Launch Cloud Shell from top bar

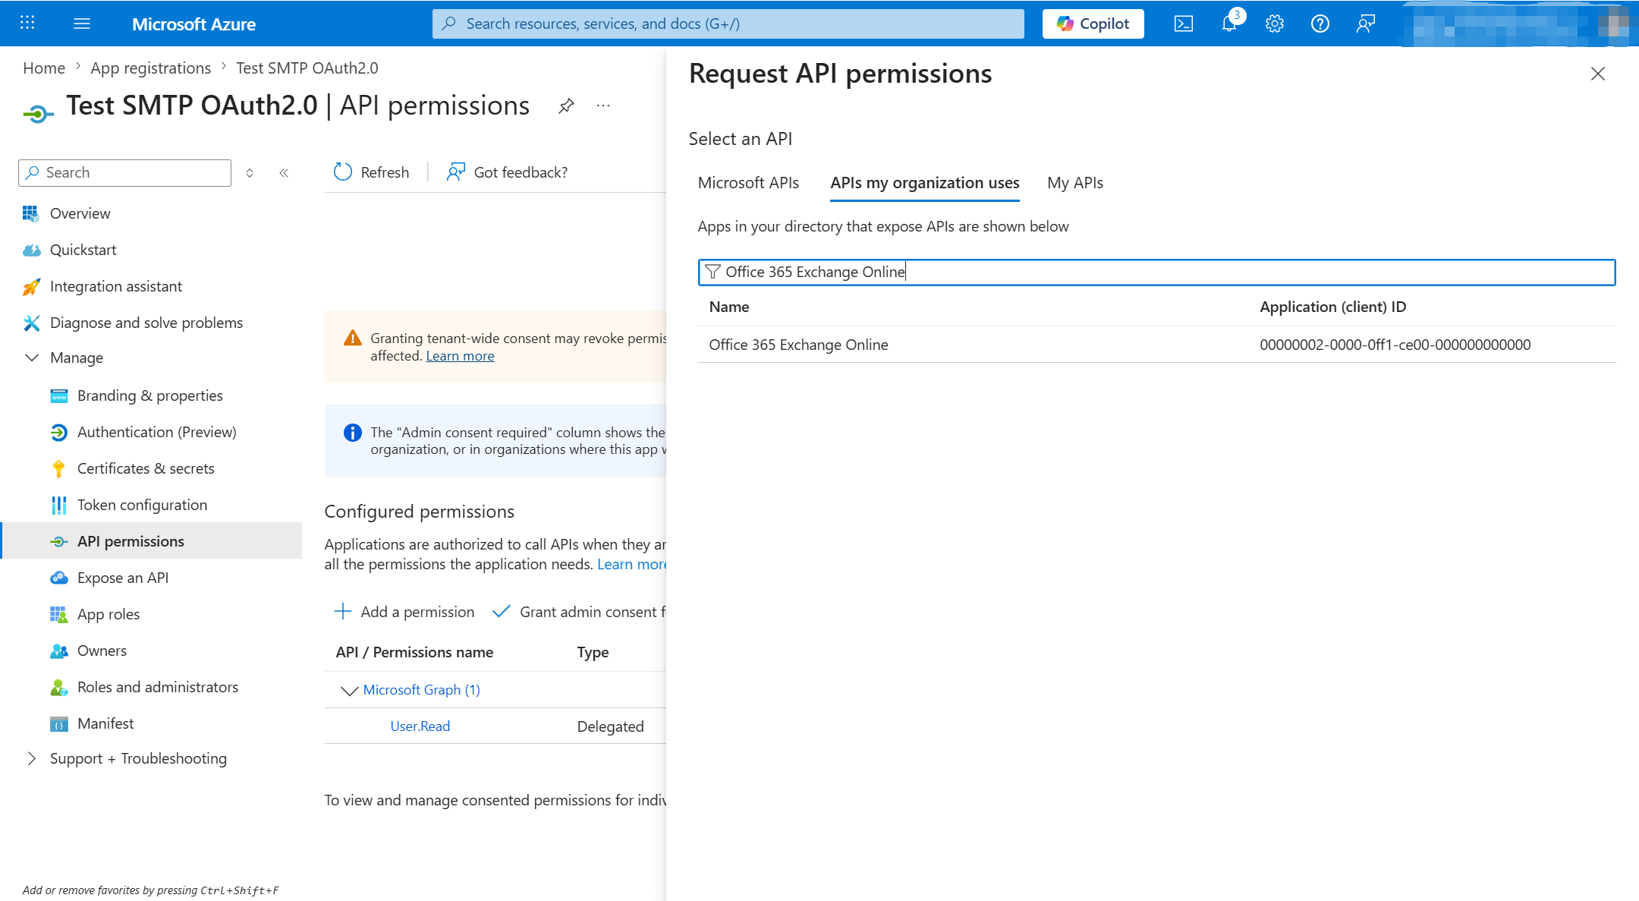click(x=1183, y=24)
